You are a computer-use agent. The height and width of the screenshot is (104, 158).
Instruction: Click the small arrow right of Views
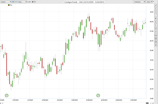[x=153, y=2]
